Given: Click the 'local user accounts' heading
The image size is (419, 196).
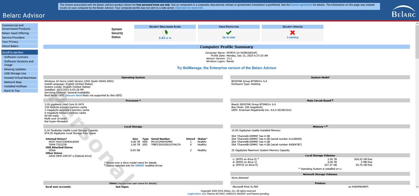Looking at the screenshot, I should click(58, 187).
